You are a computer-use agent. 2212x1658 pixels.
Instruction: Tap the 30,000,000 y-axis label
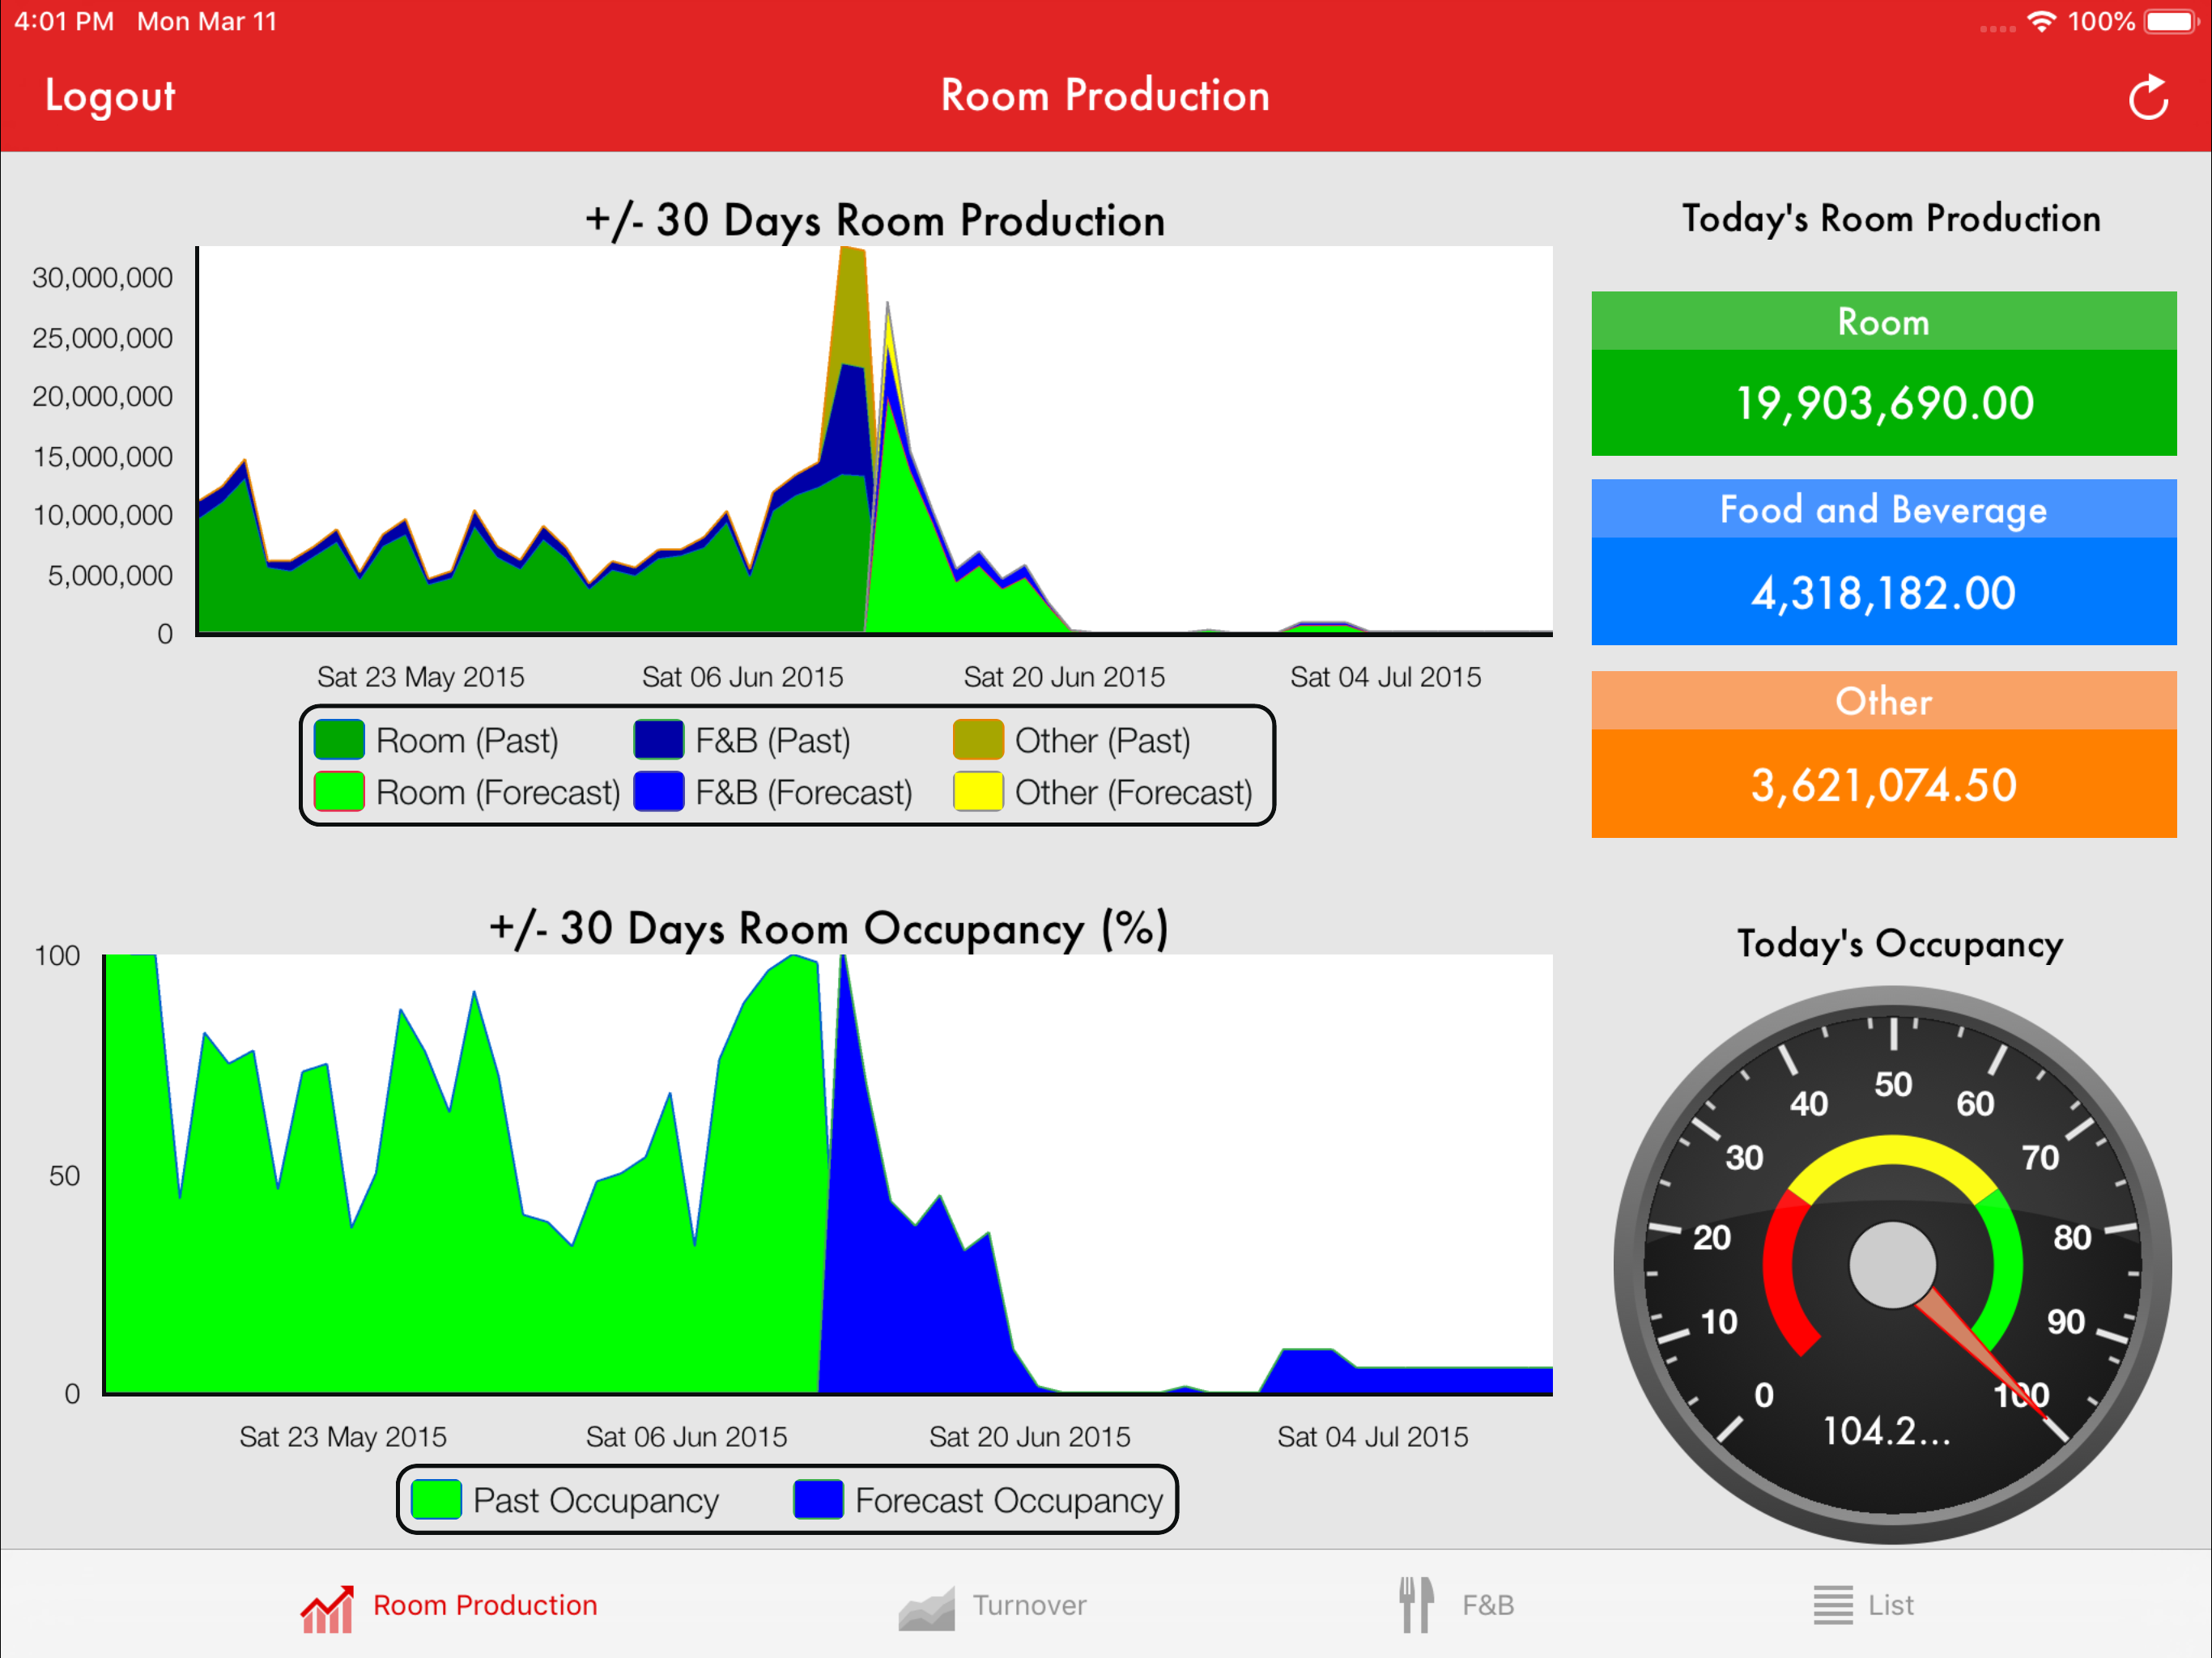[102, 277]
